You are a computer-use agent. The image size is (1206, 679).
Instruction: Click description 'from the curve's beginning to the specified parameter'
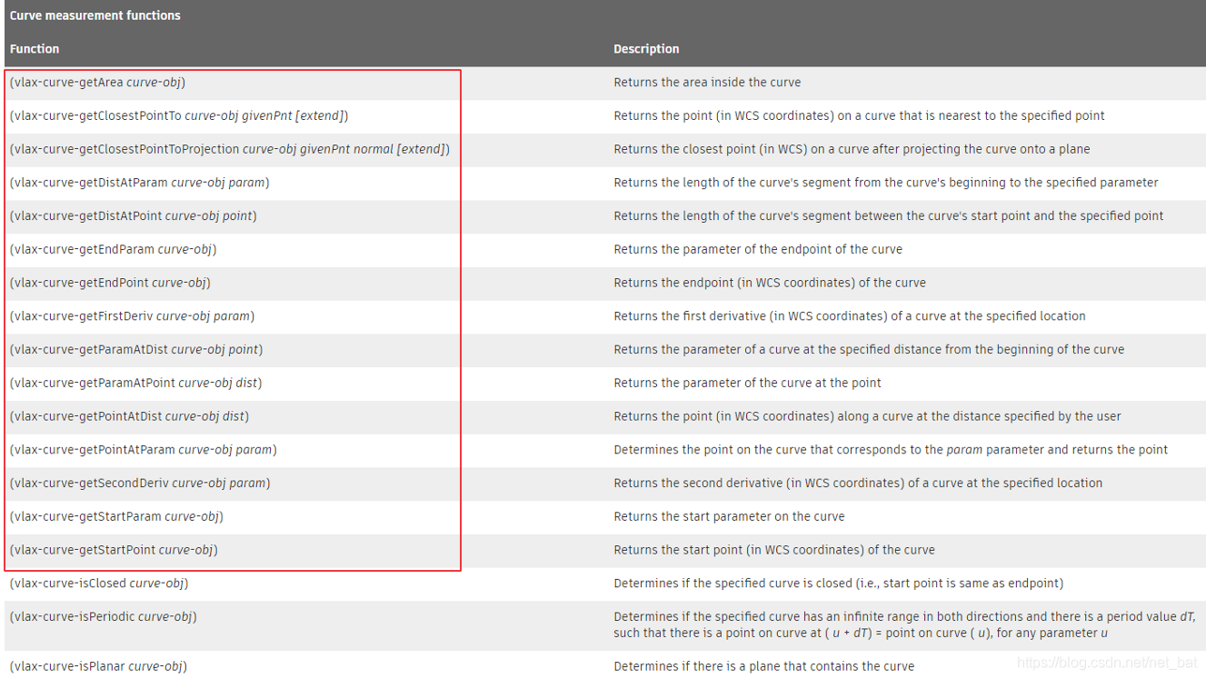point(886,183)
